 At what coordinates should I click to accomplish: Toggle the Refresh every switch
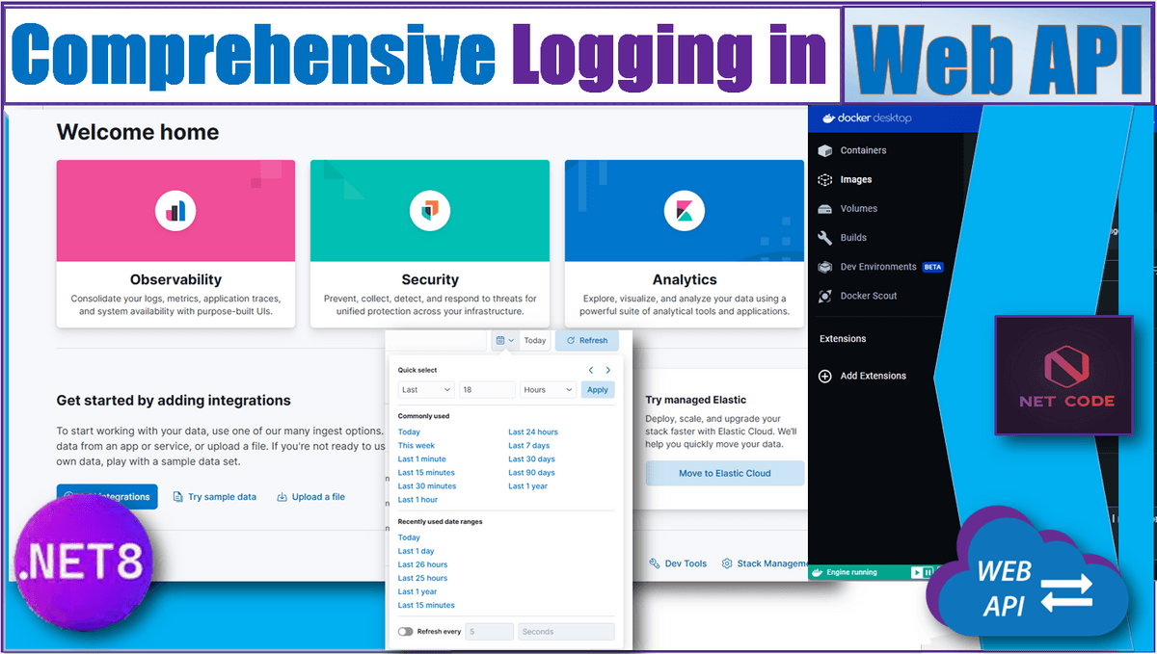click(406, 632)
